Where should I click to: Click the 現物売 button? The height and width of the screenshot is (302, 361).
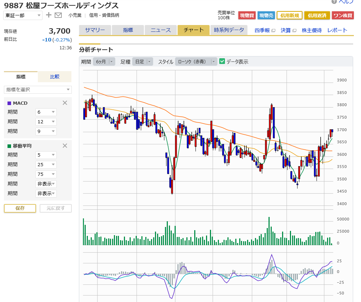[266, 15]
